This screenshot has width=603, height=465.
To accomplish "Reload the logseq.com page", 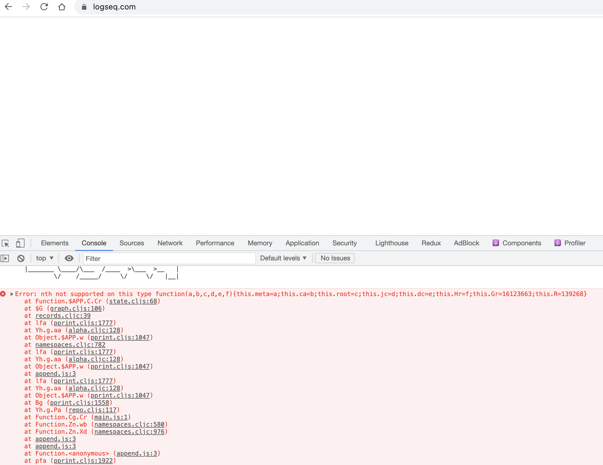I will click(x=44, y=7).
